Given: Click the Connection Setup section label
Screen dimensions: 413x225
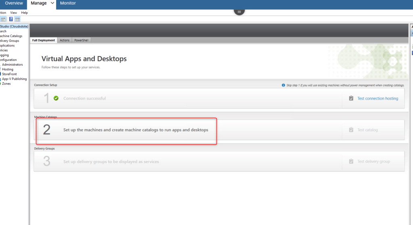Looking at the screenshot, I should [45, 85].
